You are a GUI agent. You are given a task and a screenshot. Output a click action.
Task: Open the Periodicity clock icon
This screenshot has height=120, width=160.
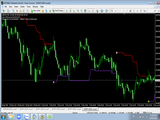tap(102, 11)
